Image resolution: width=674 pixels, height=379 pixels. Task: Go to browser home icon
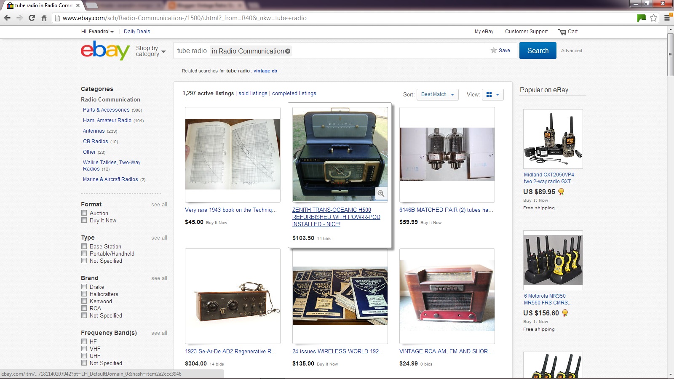click(44, 18)
